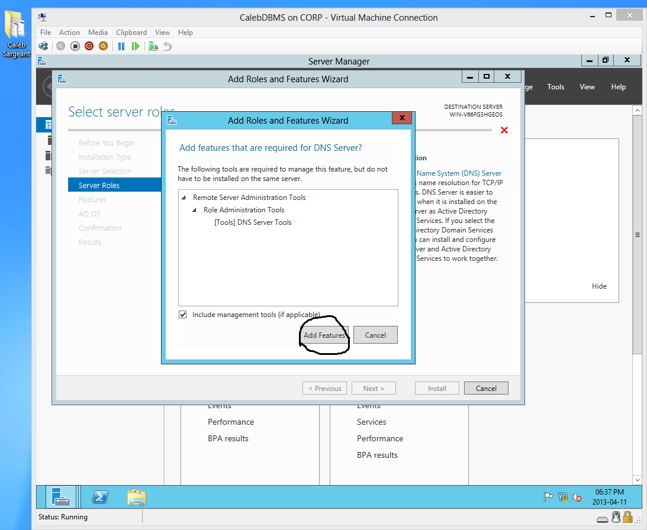Click the Add Features button

tap(324, 335)
